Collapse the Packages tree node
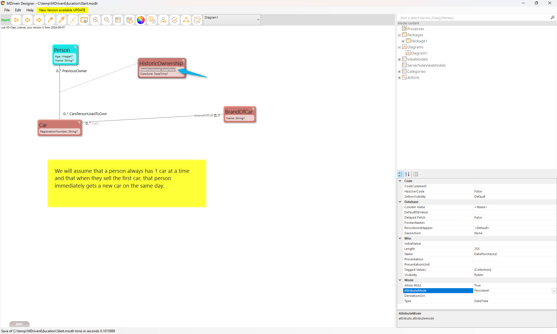Image resolution: width=557 pixels, height=334 pixels. 399,35
